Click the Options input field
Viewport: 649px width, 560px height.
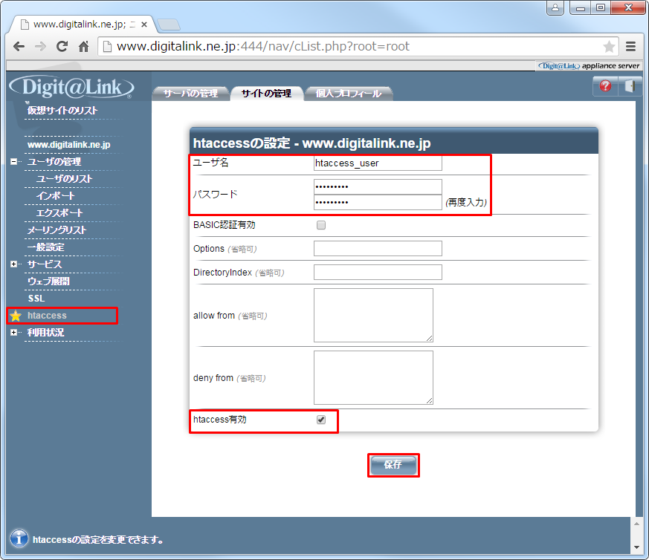[378, 249]
